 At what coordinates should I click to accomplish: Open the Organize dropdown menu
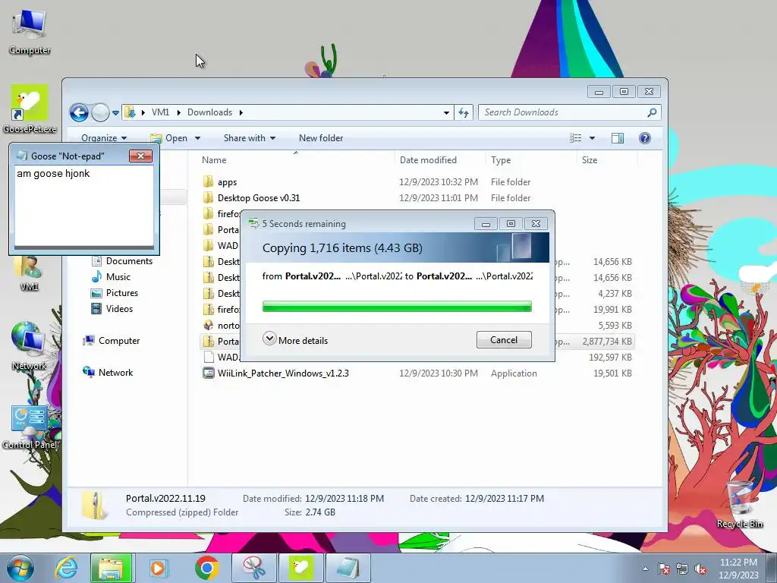pos(103,138)
